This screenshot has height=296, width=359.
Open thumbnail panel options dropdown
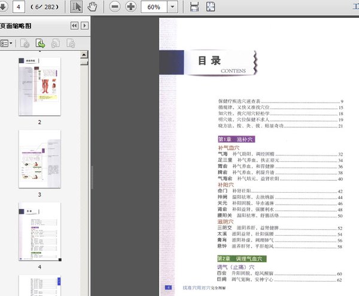pyautogui.click(x=7, y=43)
